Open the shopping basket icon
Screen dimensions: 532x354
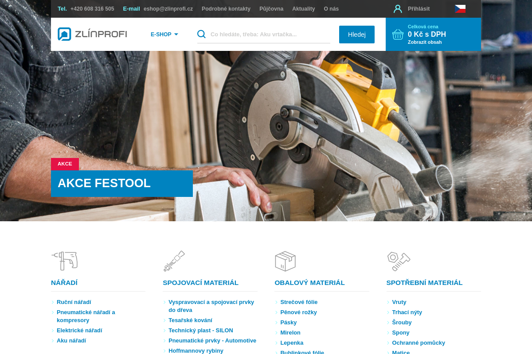(398, 34)
